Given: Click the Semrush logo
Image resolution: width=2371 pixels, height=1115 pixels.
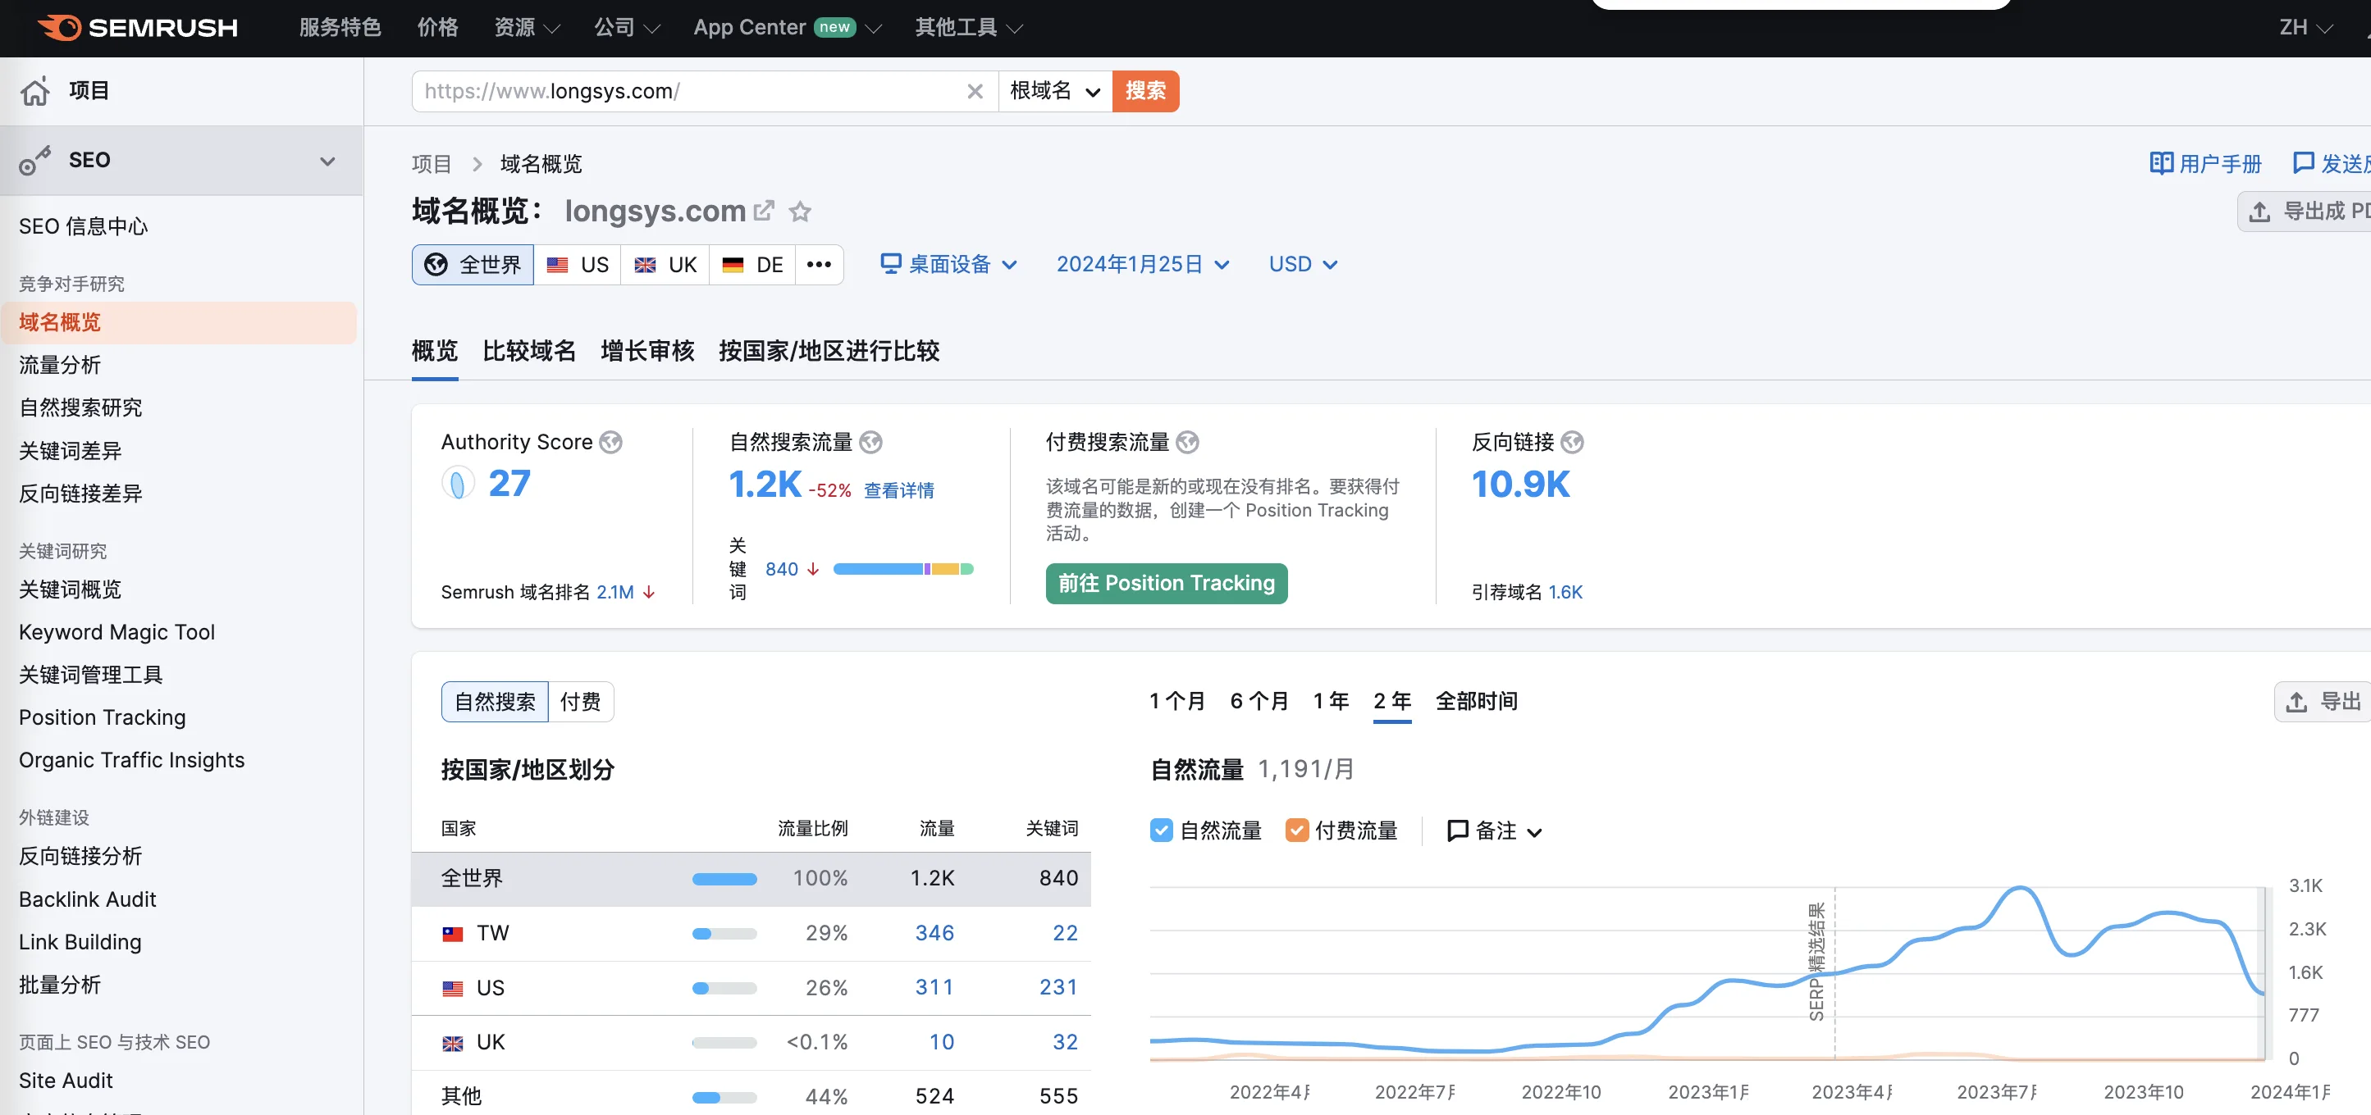Looking at the screenshot, I should click(x=138, y=28).
